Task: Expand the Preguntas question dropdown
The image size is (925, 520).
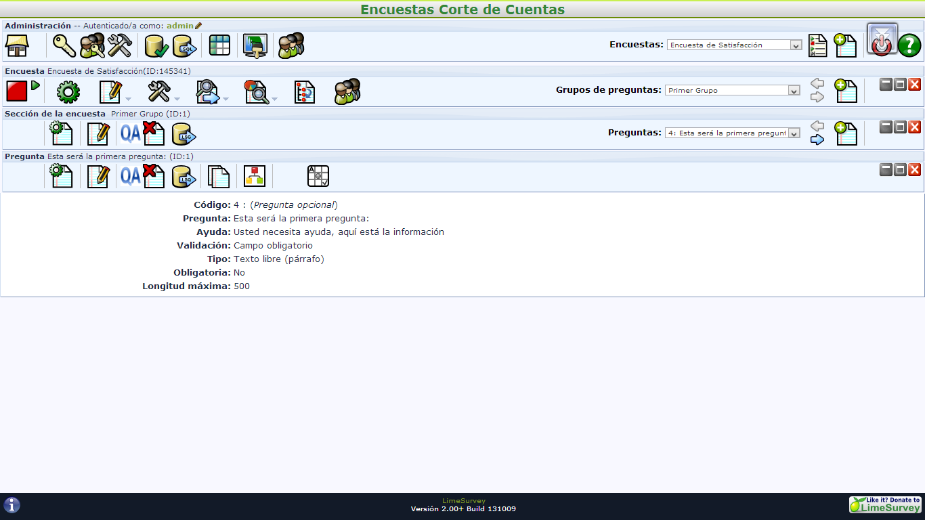Action: (732, 133)
